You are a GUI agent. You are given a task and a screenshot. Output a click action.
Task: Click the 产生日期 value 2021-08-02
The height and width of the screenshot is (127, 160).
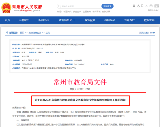coord(27,64)
